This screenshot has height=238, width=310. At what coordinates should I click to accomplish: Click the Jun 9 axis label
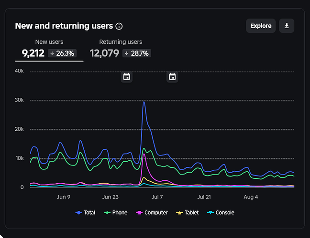click(64, 197)
